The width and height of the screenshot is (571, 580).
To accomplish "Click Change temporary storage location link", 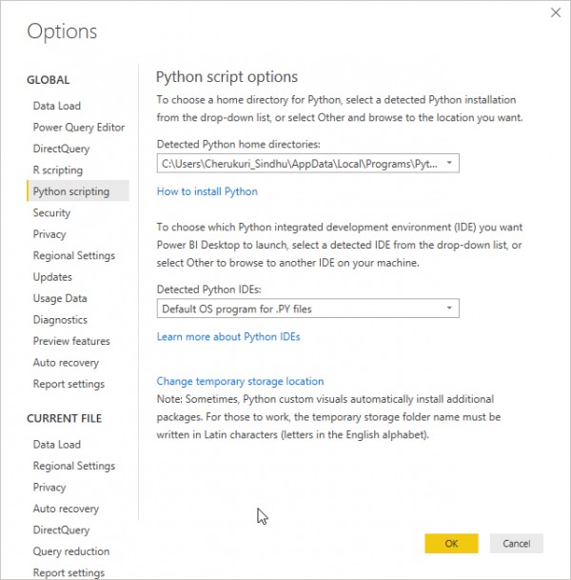I will tap(240, 381).
